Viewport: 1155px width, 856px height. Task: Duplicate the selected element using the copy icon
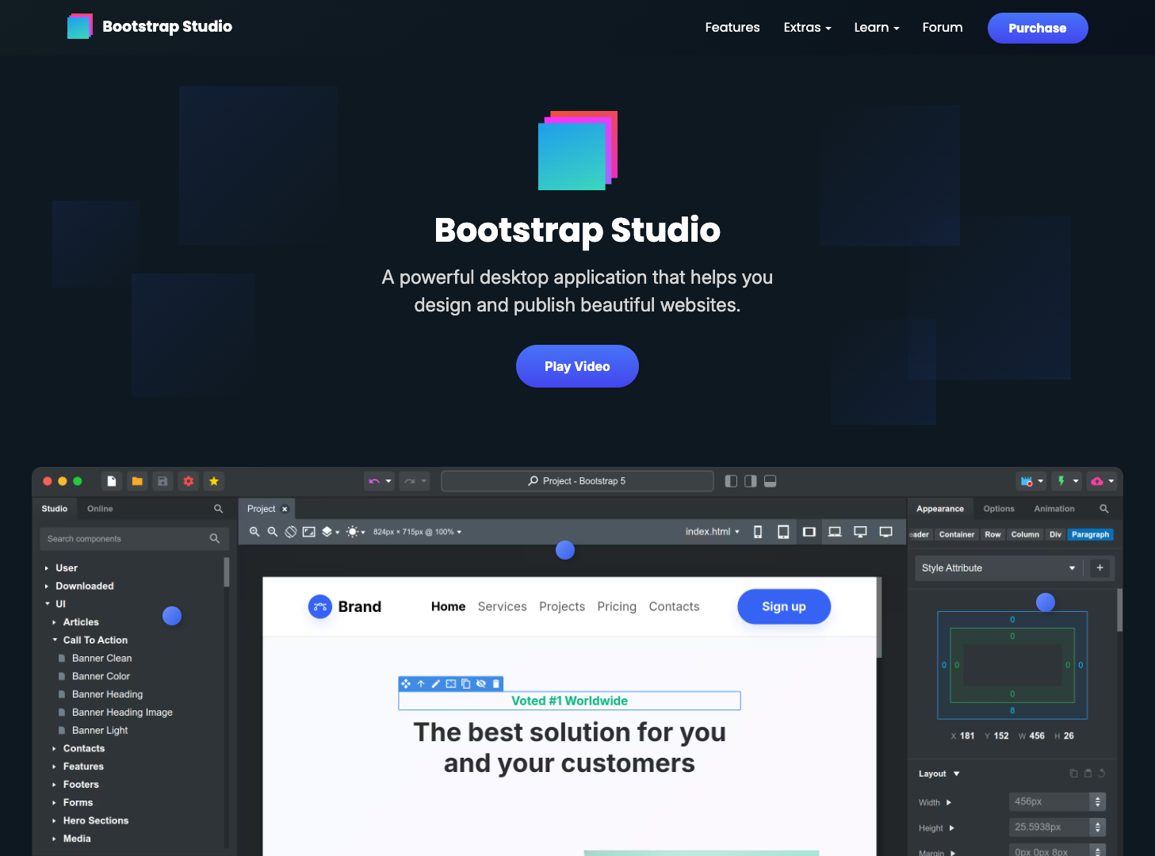465,683
